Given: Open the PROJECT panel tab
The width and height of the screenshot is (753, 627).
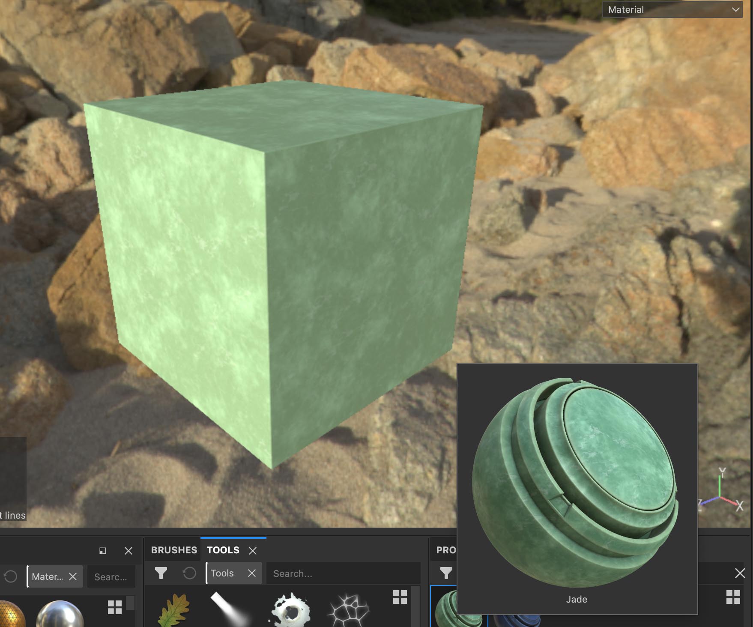Looking at the screenshot, I should pos(447,550).
